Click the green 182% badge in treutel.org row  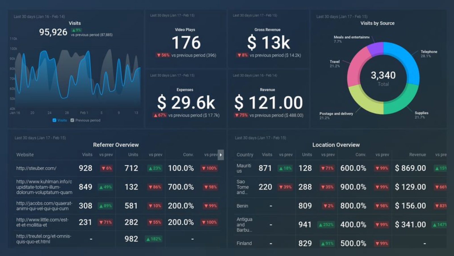(153, 239)
